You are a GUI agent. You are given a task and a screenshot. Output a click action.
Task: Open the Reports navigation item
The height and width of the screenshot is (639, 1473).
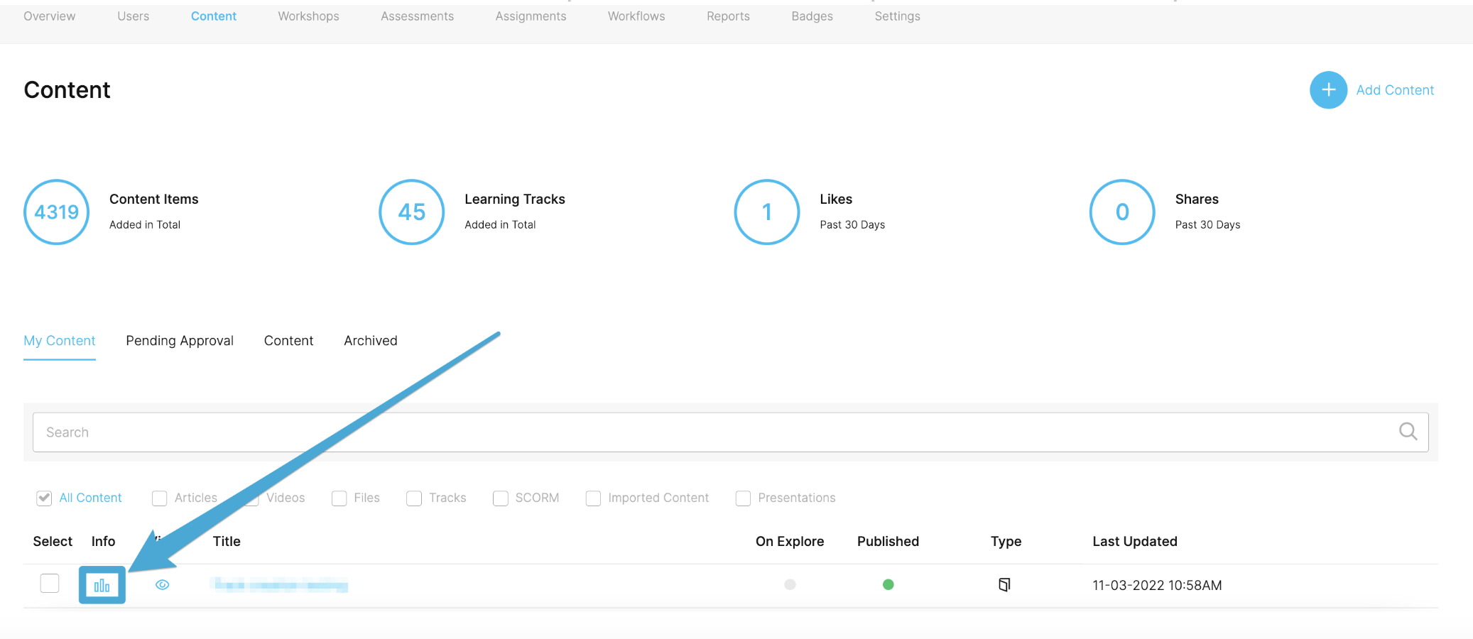click(728, 16)
